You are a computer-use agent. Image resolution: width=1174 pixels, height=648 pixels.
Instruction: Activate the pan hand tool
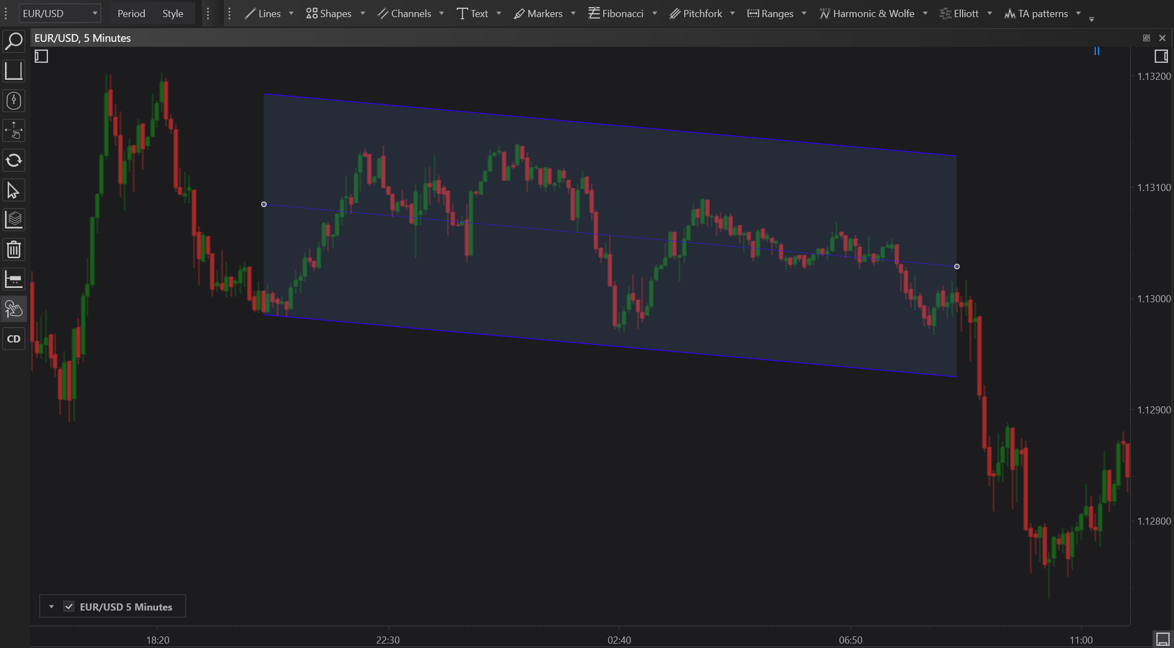coord(14,130)
